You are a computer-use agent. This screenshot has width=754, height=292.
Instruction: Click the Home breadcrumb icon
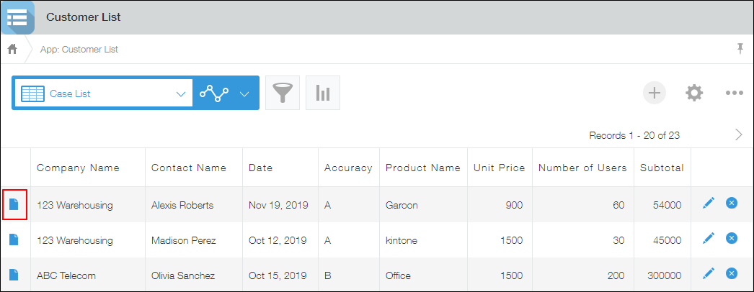[x=12, y=49]
